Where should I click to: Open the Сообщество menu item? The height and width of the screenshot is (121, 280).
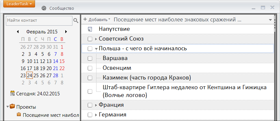coord(62,8)
